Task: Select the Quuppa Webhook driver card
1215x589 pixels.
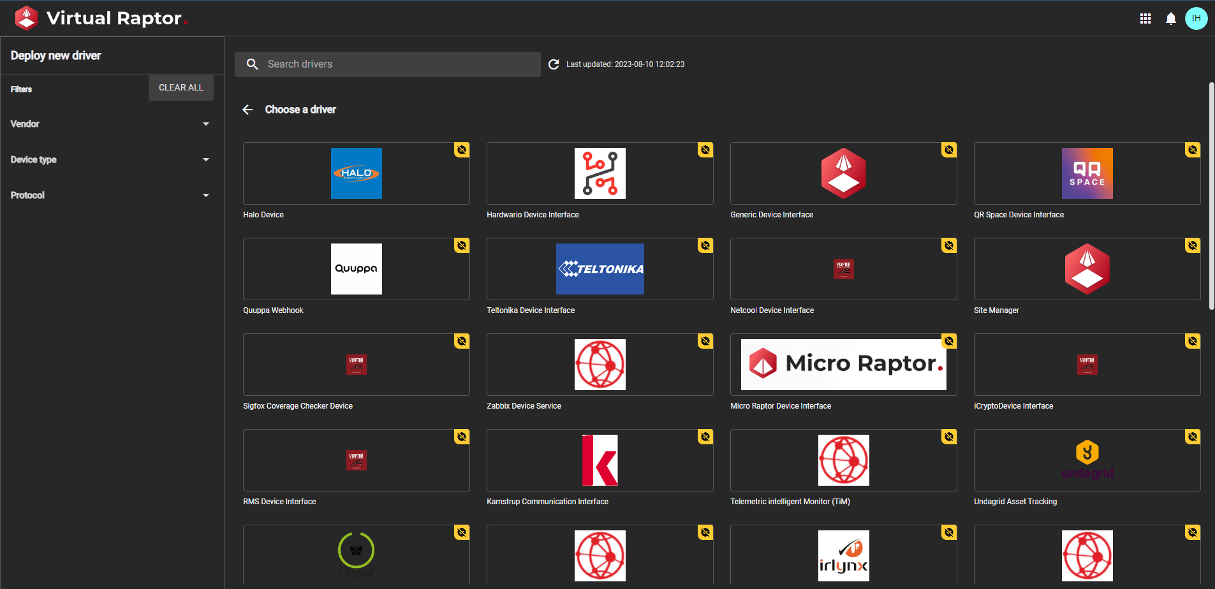Action: [x=356, y=269]
